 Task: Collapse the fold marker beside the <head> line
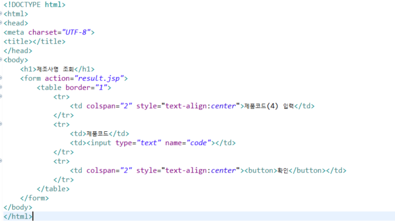1,22
